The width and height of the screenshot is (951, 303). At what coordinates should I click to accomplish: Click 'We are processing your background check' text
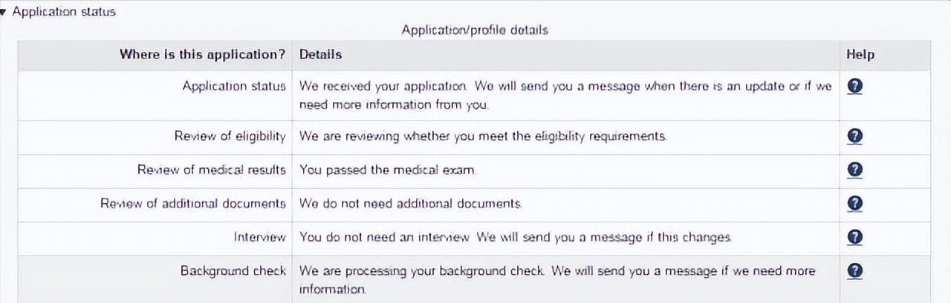click(422, 271)
